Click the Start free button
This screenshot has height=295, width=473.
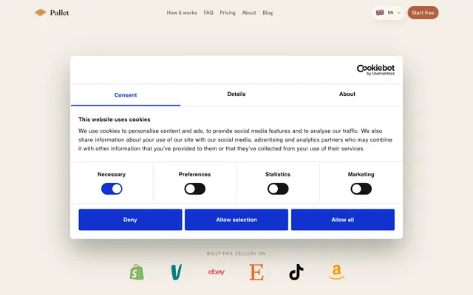(x=423, y=13)
